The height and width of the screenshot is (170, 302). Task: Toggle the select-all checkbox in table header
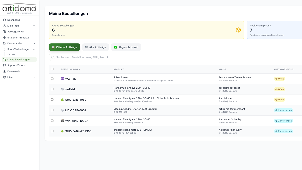(x=52, y=69)
